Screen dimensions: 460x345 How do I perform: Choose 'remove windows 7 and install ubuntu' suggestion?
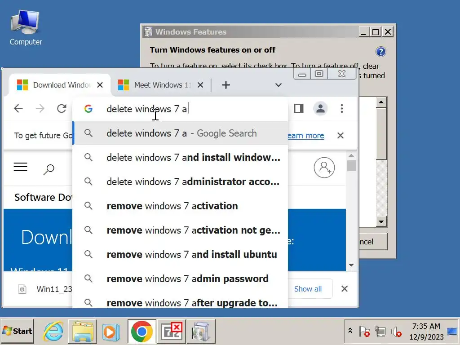click(180, 254)
